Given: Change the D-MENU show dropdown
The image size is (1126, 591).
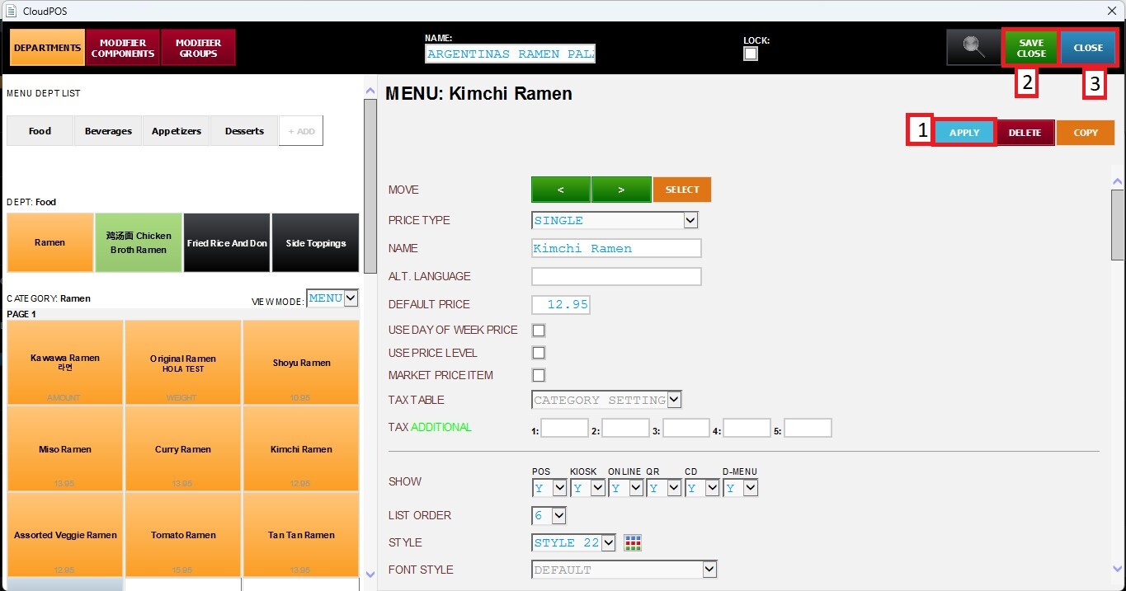Looking at the screenshot, I should point(741,488).
